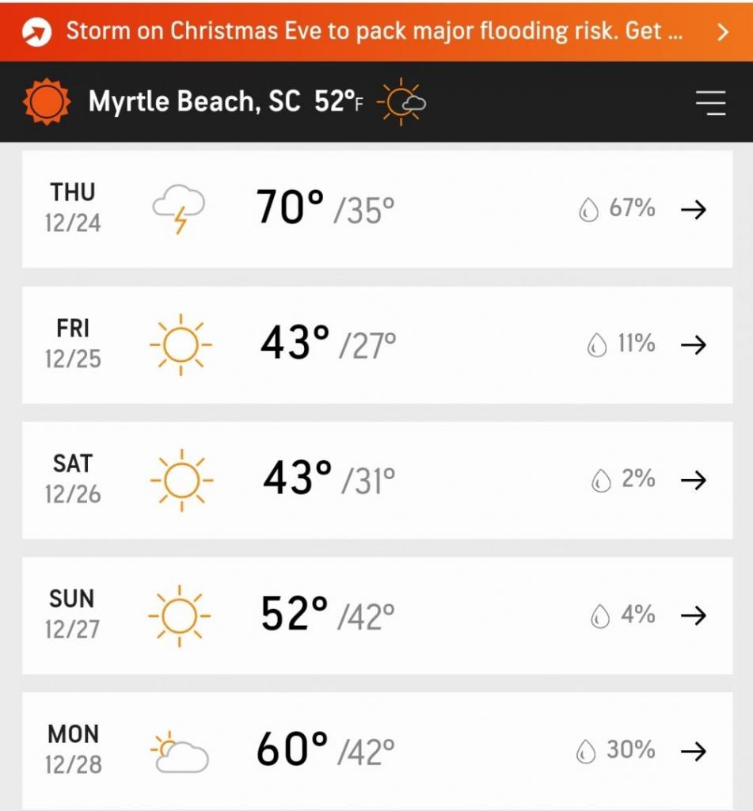Select the Myrtle Beach, SC location name
The height and width of the screenshot is (811, 753).
[x=194, y=101]
